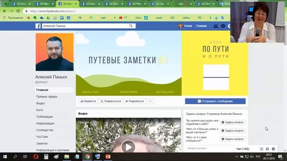Open the YT YouTube bookmark
The height and width of the screenshot is (161, 287).
pyautogui.click(x=123, y=18)
